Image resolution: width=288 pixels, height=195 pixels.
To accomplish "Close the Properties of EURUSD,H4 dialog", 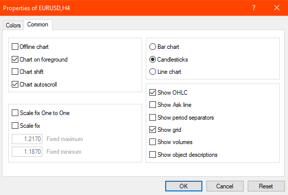I will pyautogui.click(x=277, y=8).
